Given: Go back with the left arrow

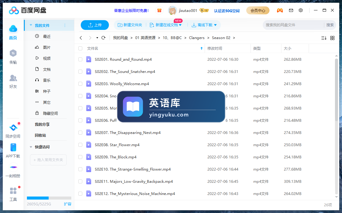Looking at the screenshot, I should (81, 38).
